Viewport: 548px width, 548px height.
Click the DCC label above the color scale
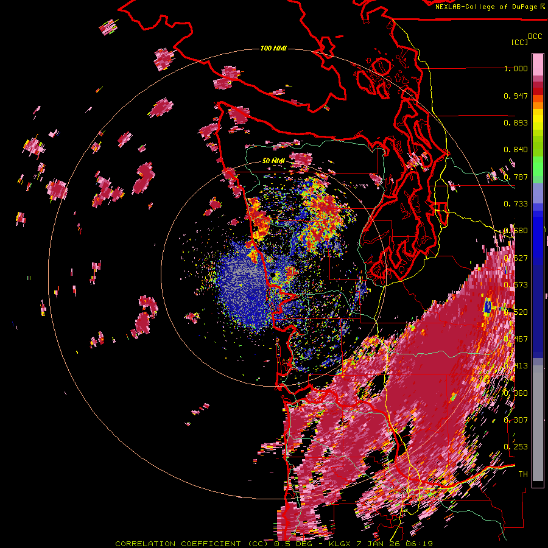[535, 37]
